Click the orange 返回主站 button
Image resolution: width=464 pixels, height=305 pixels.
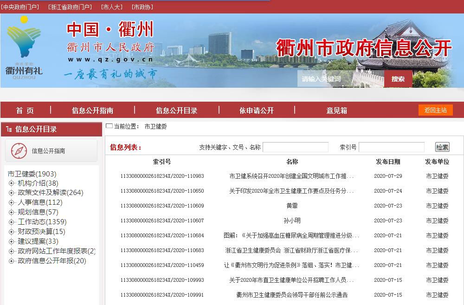tap(435, 110)
